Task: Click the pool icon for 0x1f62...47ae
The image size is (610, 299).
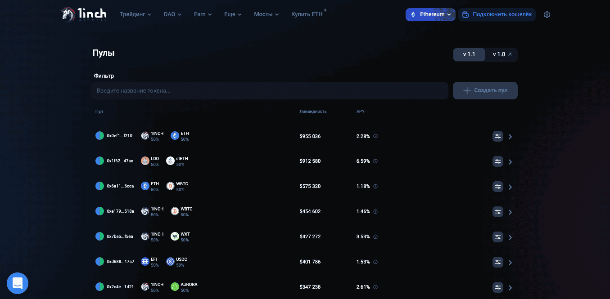Action: click(x=99, y=161)
